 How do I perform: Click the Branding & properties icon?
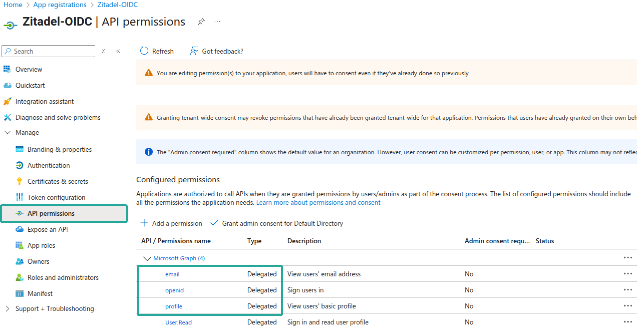(x=19, y=149)
